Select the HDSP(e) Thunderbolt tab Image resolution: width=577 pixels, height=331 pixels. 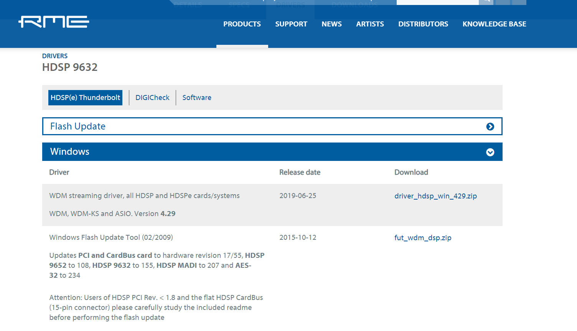click(85, 98)
